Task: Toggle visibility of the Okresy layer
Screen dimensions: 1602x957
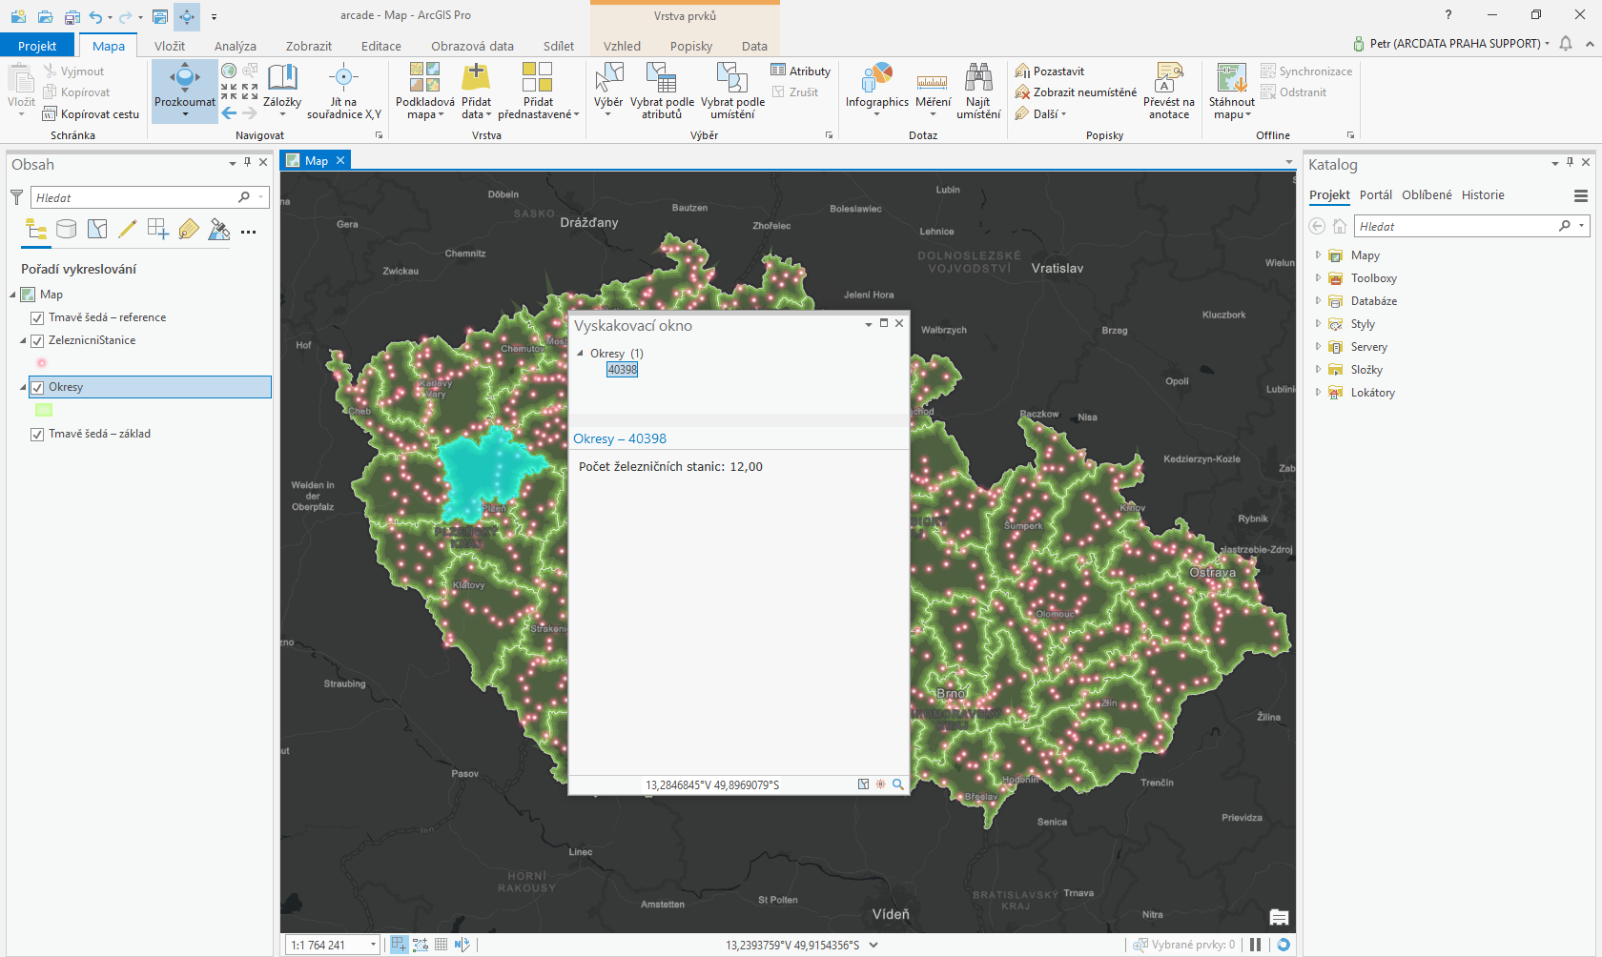Action: [36, 387]
